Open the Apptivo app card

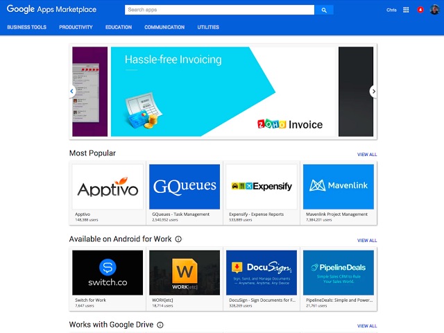tap(108, 192)
